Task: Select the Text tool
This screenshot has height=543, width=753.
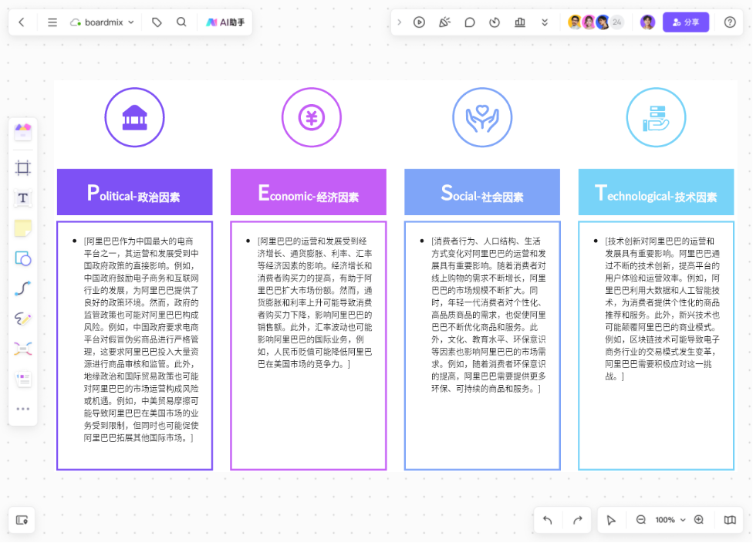Action: coord(23,197)
